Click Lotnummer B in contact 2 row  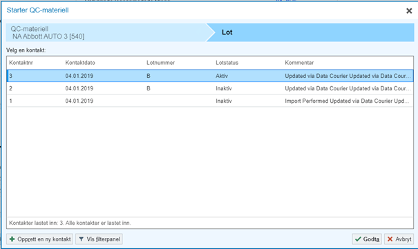149,88
